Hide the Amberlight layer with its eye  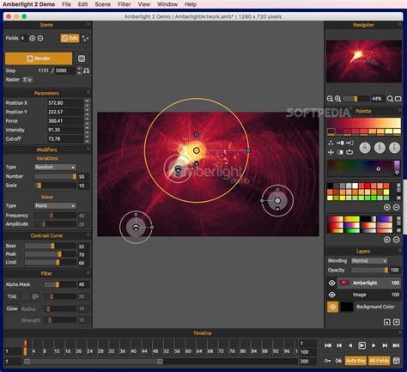(332, 283)
